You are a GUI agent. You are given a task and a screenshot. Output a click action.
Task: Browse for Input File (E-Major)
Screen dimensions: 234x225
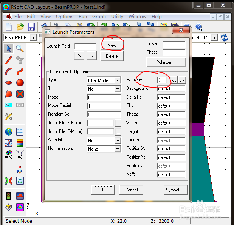coord(118,123)
